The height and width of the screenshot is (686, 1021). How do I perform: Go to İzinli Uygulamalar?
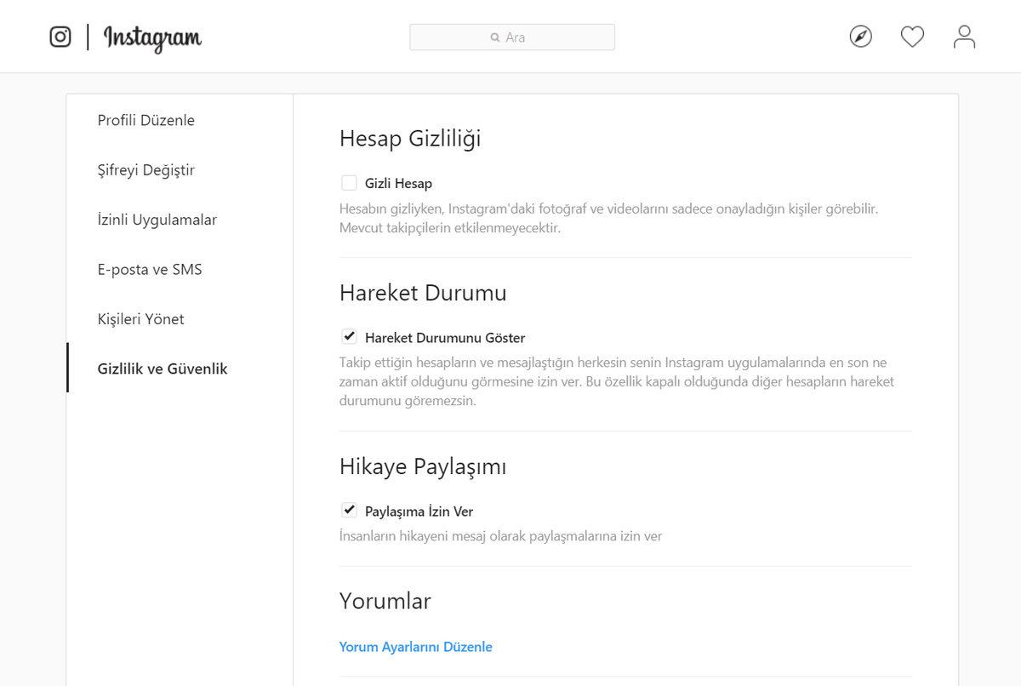[157, 219]
